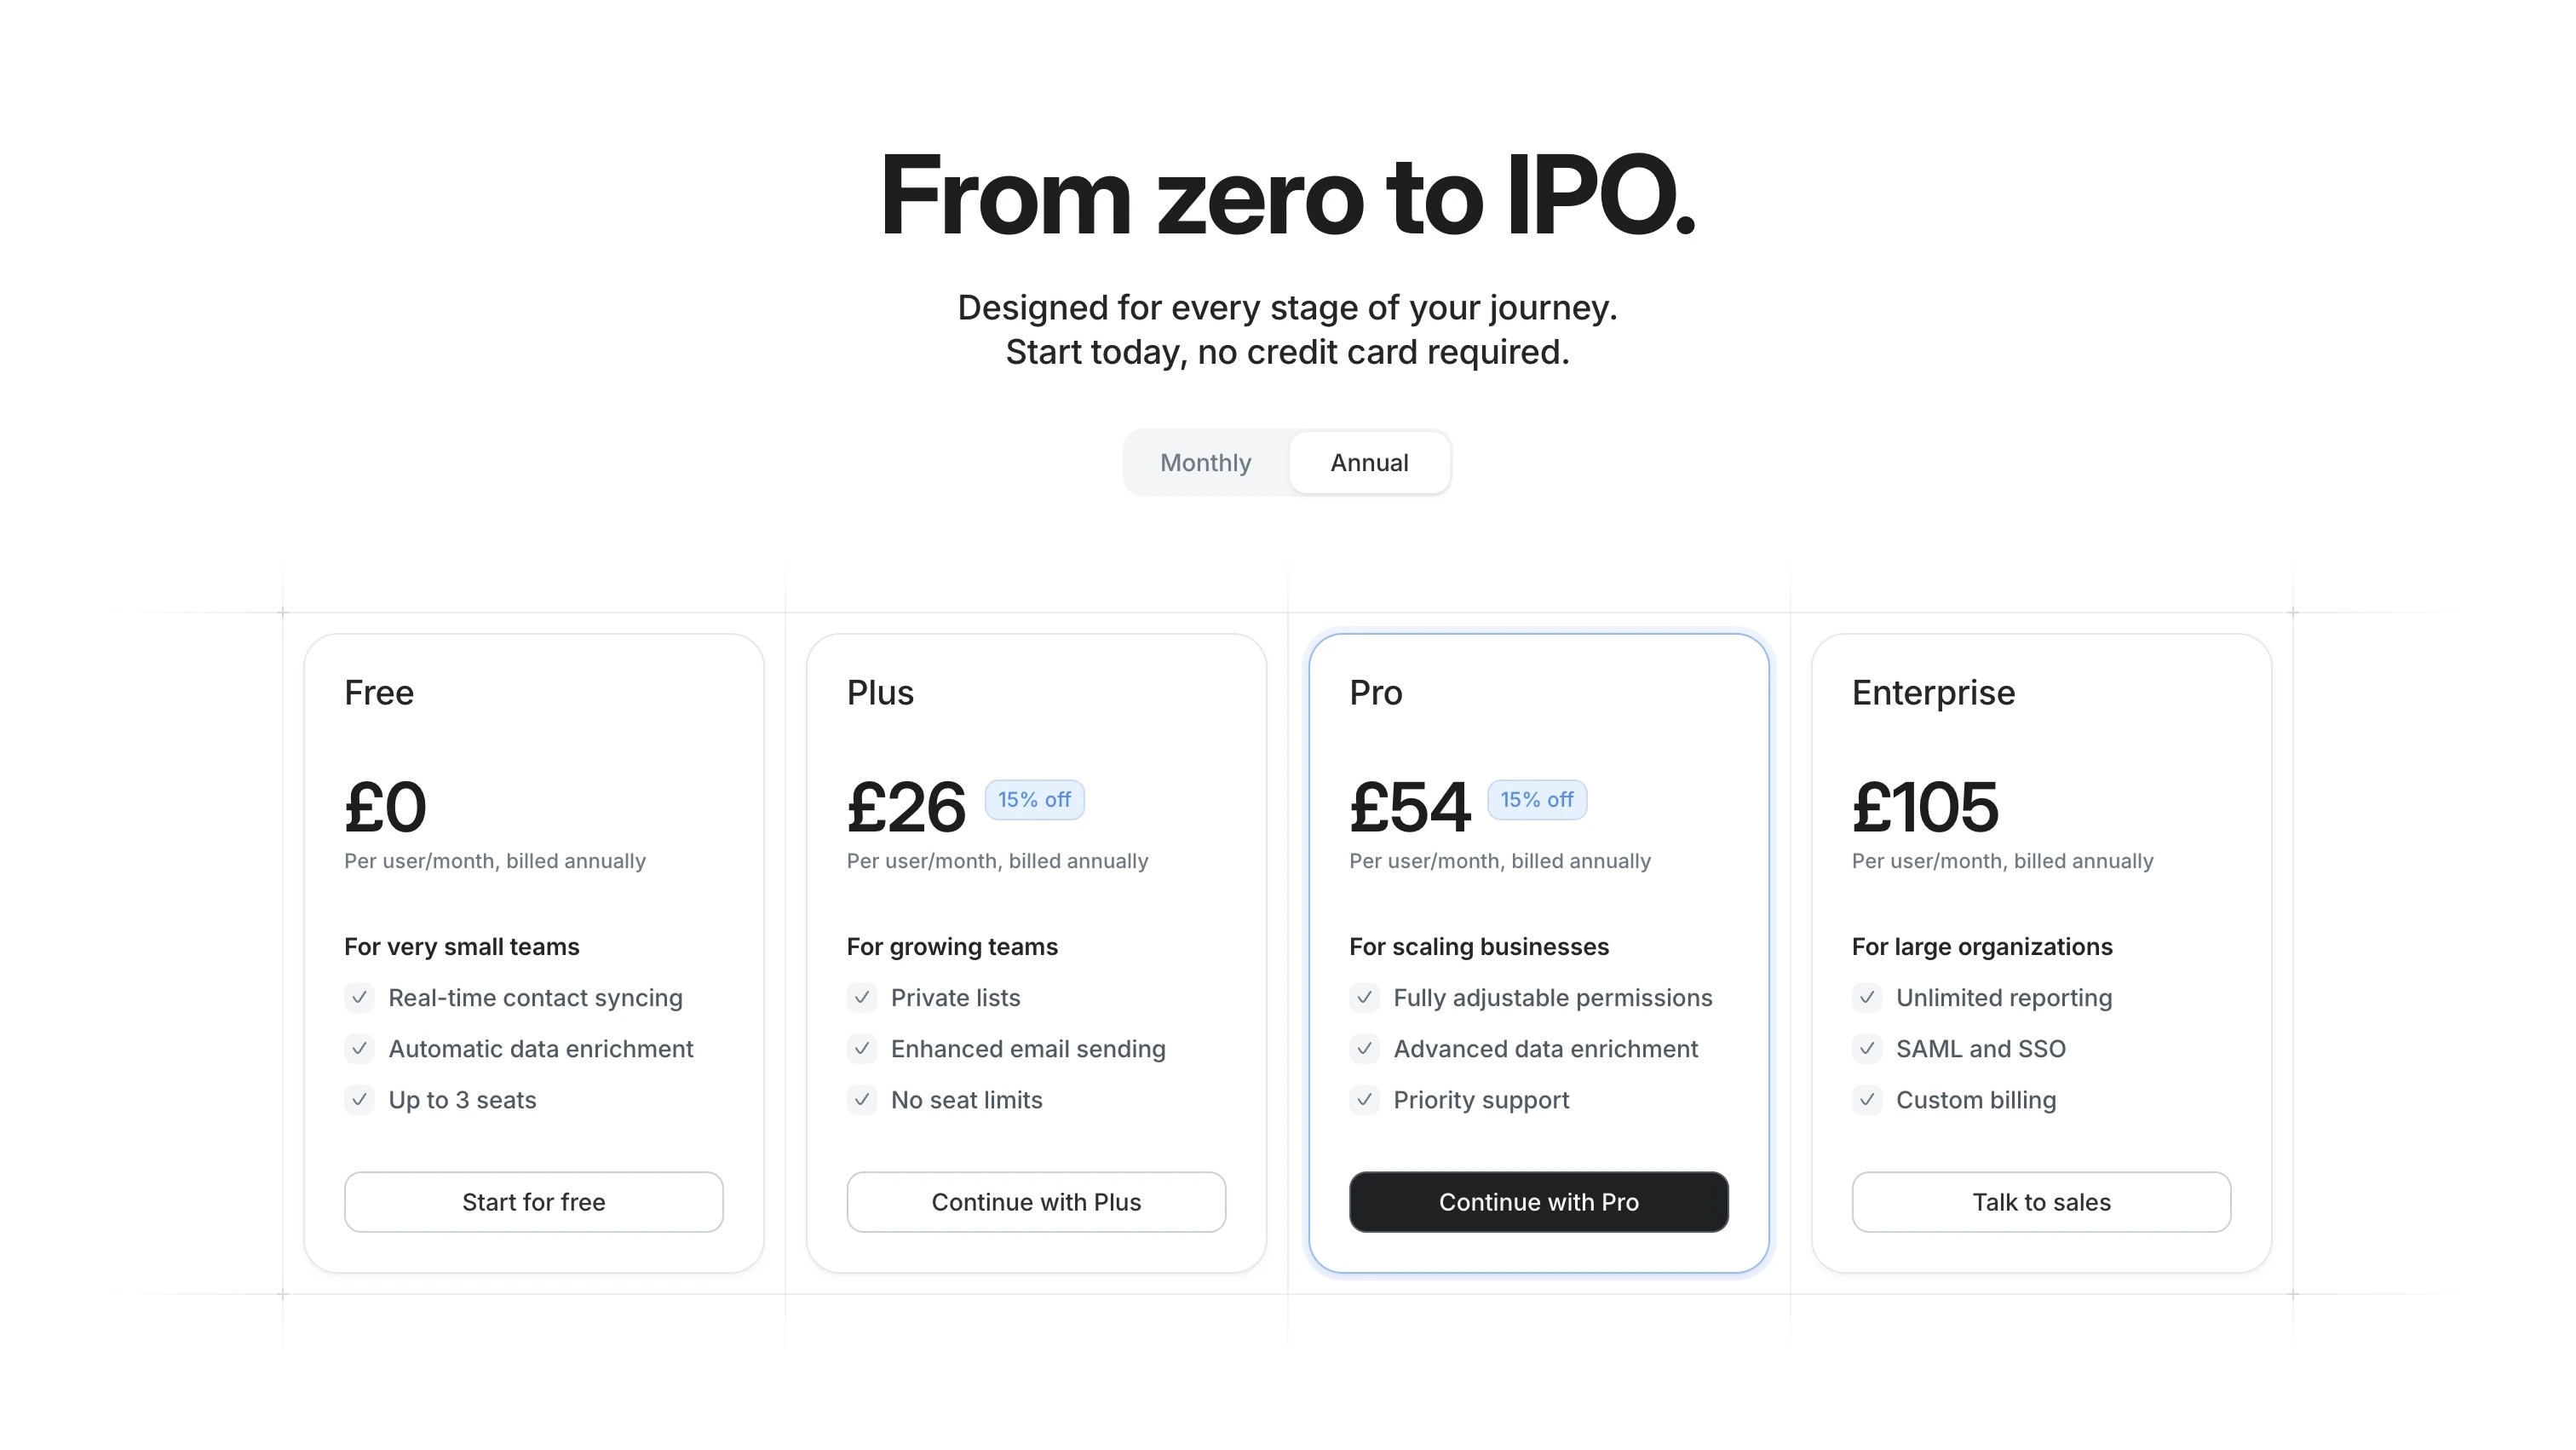Select the Annual billing option
The height and width of the screenshot is (1450, 2576).
pos(1369,463)
